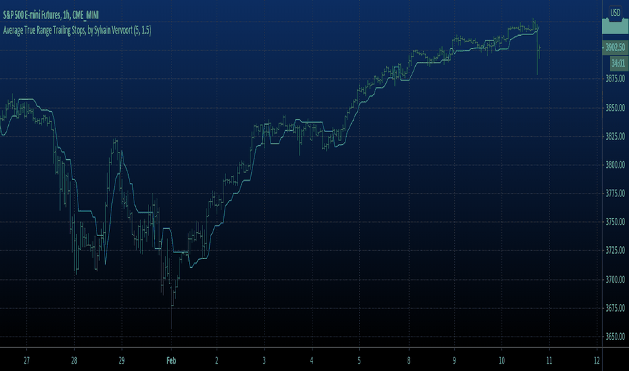Viewport: 629px width, 371px height.
Task: Click the 3675.00 price axis label
Action: 615,308
